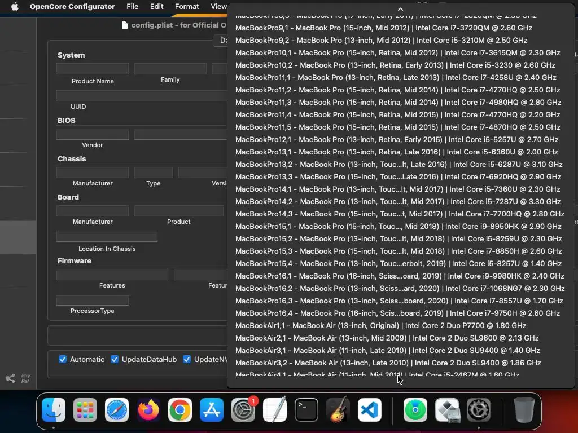Click the Board Product field

click(179, 211)
